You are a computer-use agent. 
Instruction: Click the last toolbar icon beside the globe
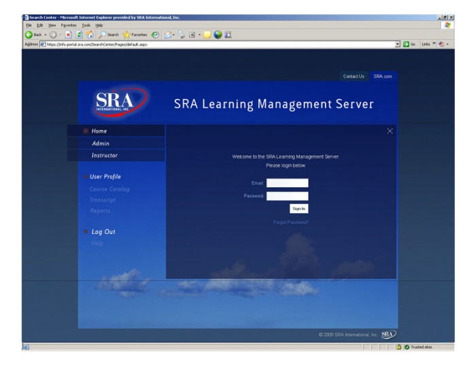coord(228,35)
